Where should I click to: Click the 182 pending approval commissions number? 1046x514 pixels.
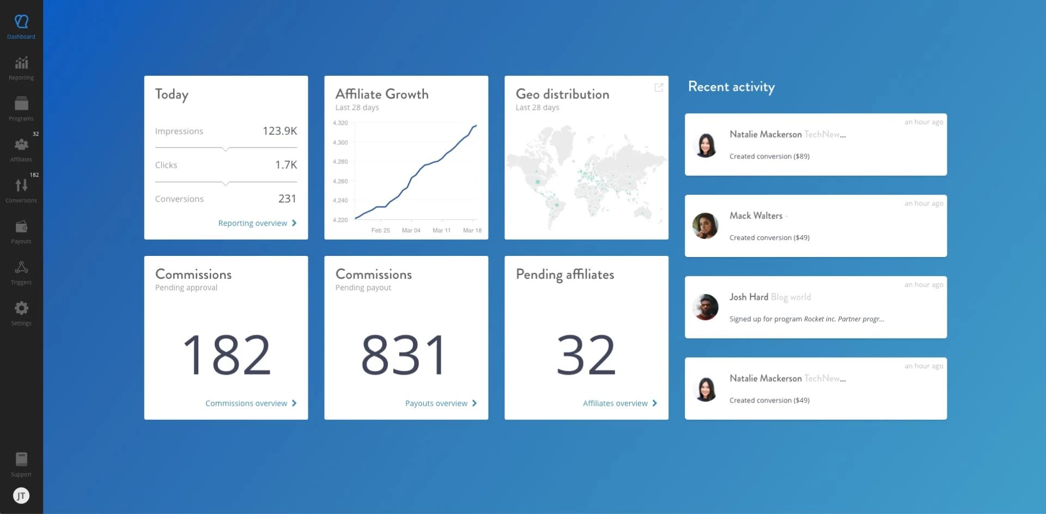226,355
